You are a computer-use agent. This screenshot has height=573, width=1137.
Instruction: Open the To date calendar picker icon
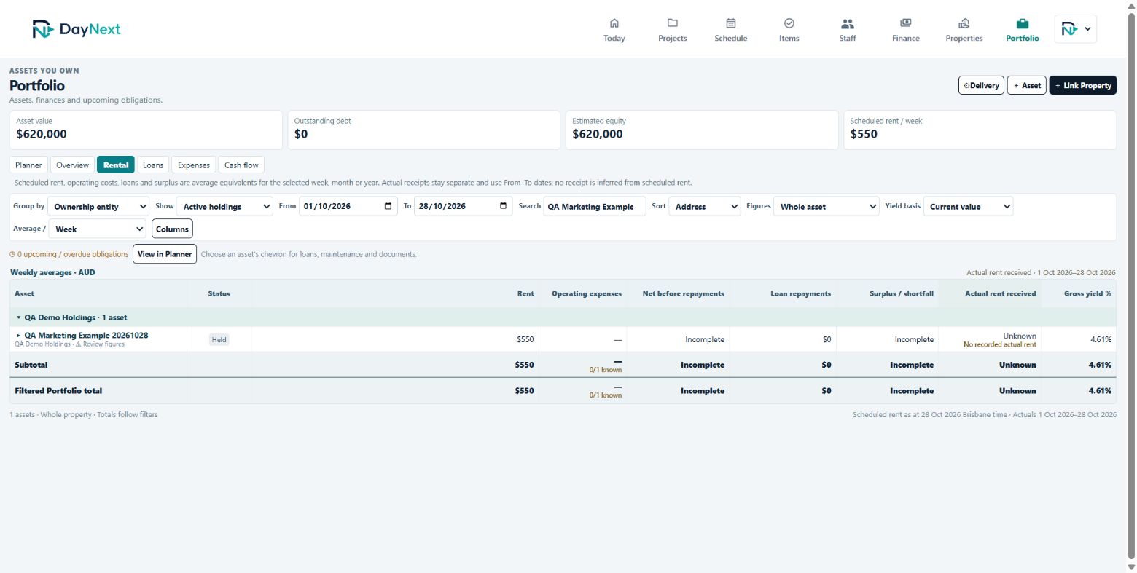click(x=503, y=206)
